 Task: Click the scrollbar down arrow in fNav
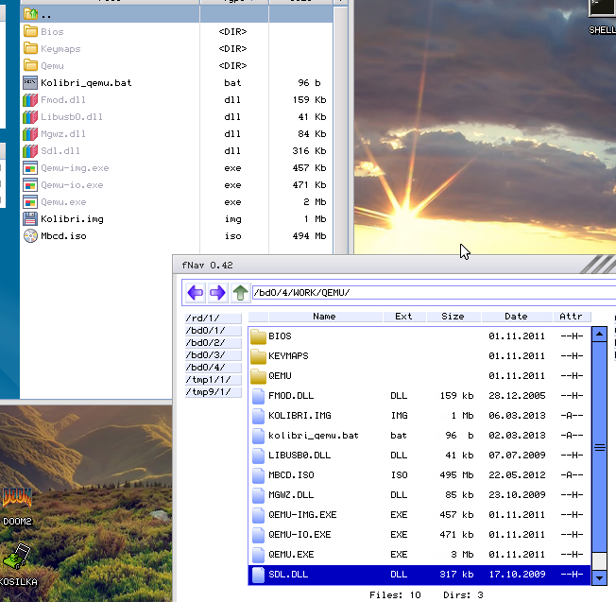[x=598, y=576]
